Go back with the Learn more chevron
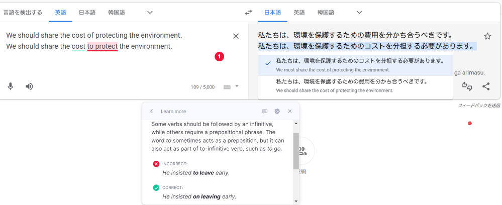The width and height of the screenshot is (502, 205). (x=151, y=111)
